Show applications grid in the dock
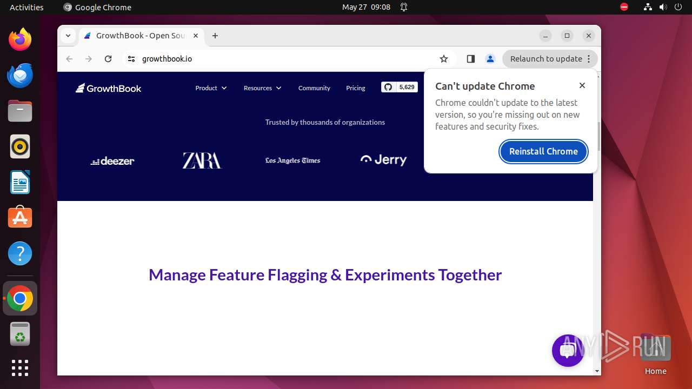692x389 pixels. coord(20,368)
